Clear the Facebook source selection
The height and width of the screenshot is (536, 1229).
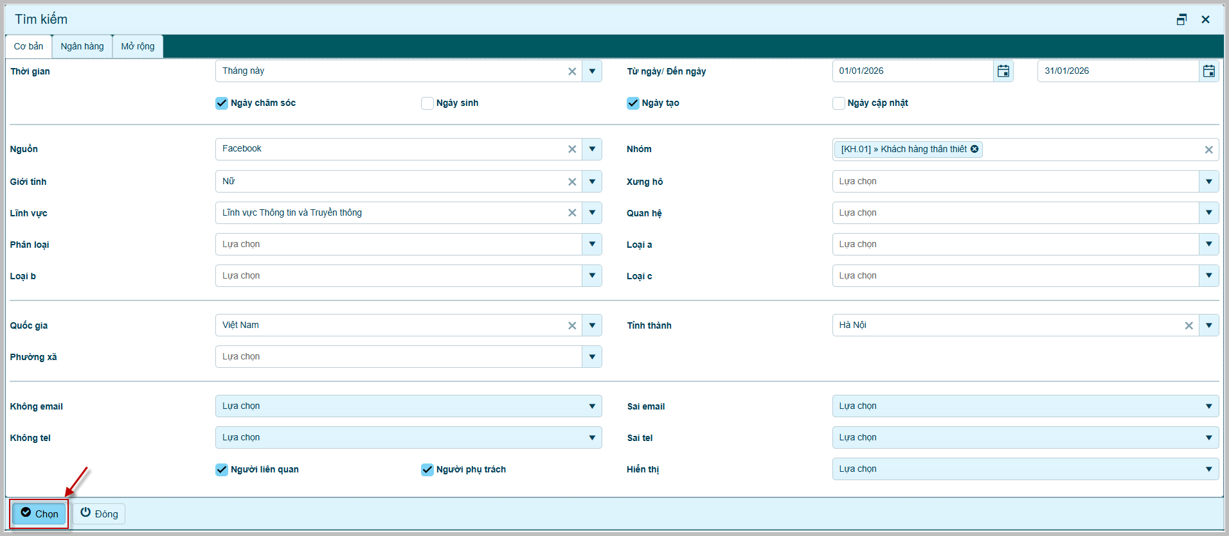click(571, 149)
